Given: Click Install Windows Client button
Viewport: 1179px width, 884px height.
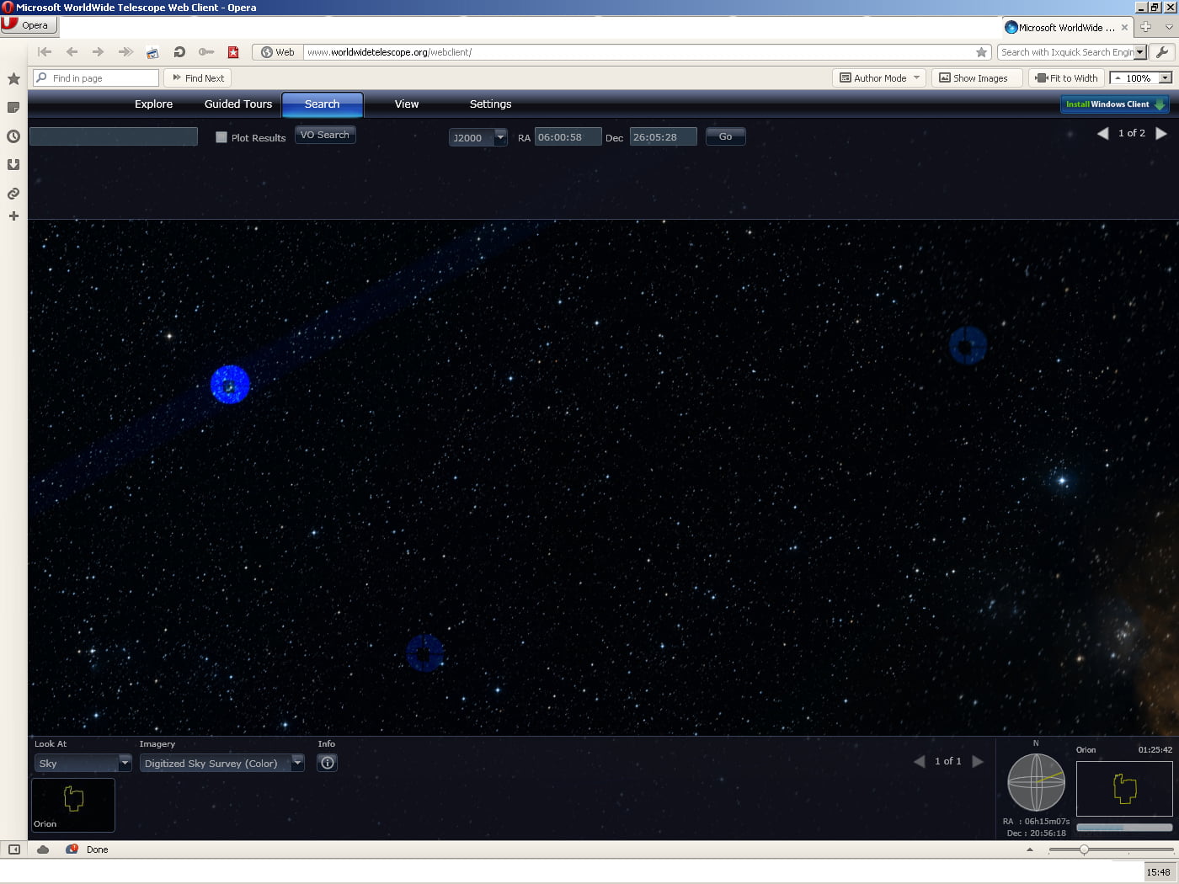Looking at the screenshot, I should (x=1115, y=104).
